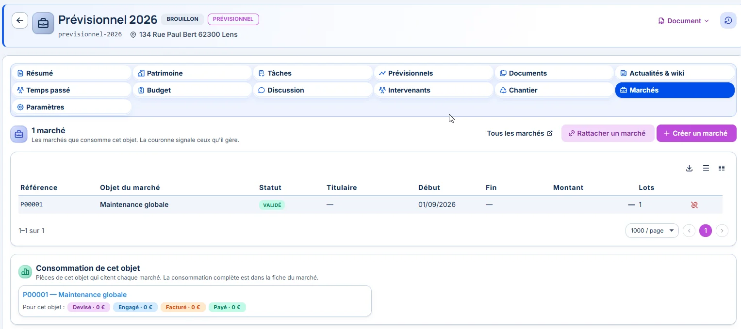
Task: Show the Prévisionnels tab
Action: pos(433,73)
